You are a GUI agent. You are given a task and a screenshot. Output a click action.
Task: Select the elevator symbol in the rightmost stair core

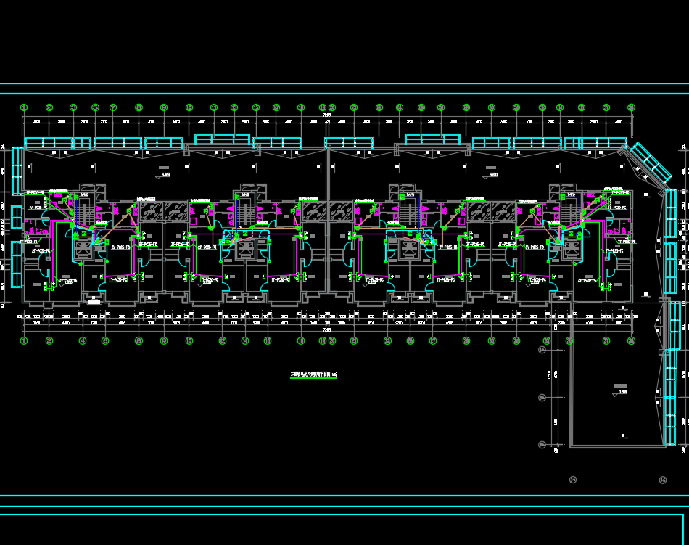pos(571,250)
